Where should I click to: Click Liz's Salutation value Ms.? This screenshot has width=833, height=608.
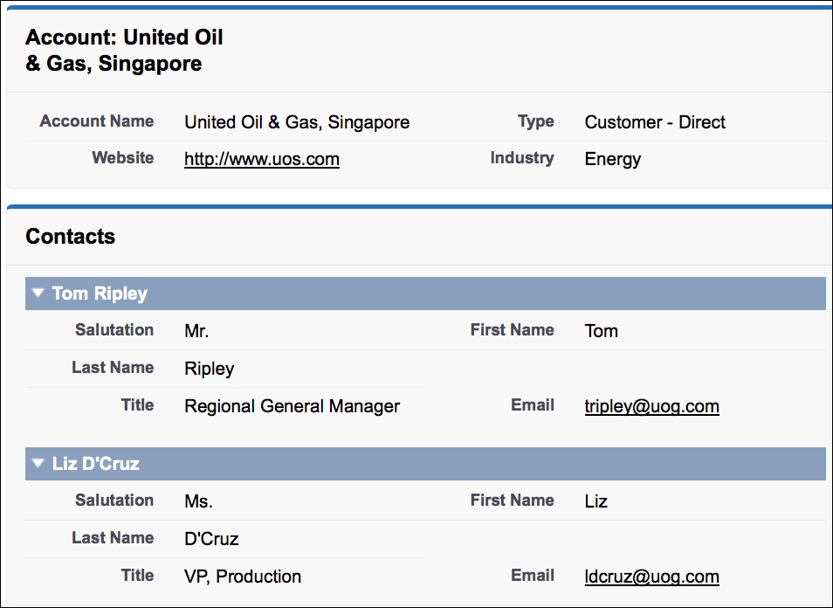(x=199, y=501)
